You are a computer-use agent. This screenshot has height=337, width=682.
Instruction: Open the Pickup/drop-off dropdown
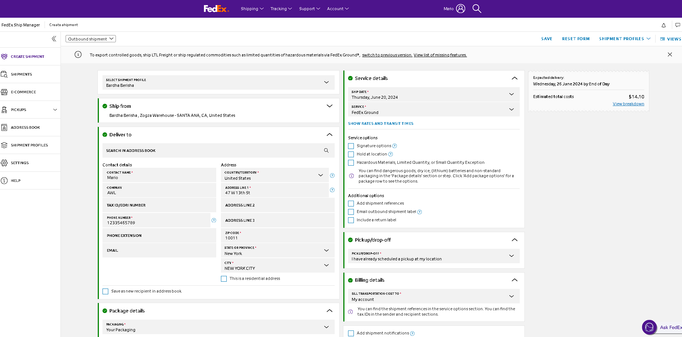coord(434,256)
